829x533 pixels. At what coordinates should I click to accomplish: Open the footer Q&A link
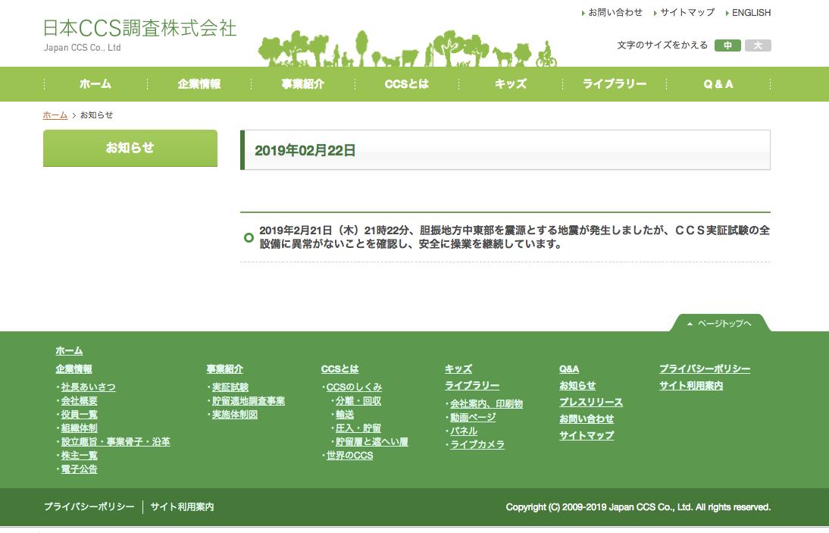569,369
